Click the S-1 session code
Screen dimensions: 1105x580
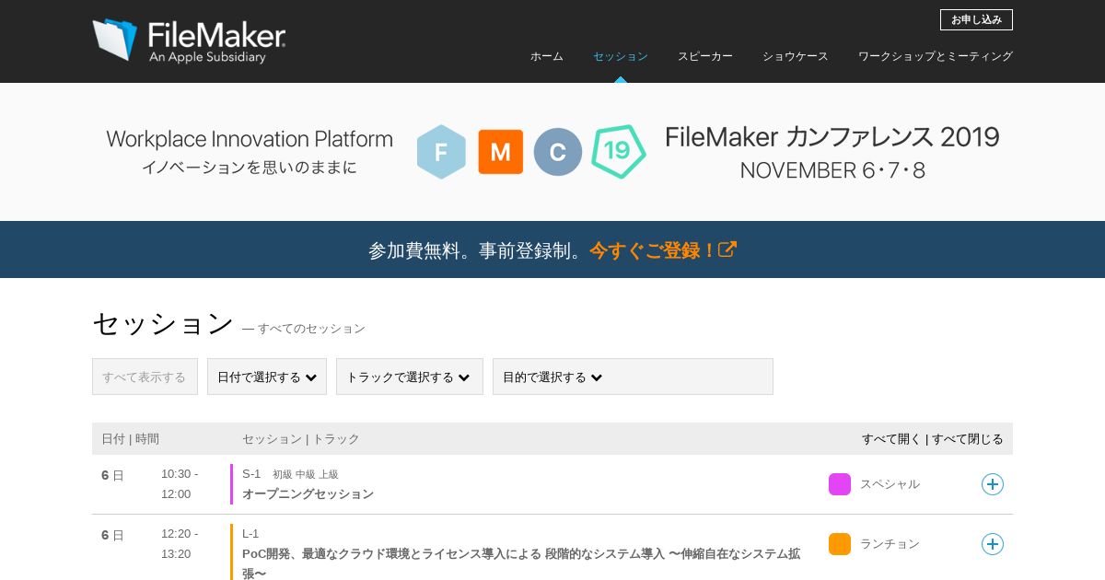click(251, 474)
